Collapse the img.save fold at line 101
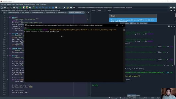This screenshot has width=176, height=99. point(8,41)
